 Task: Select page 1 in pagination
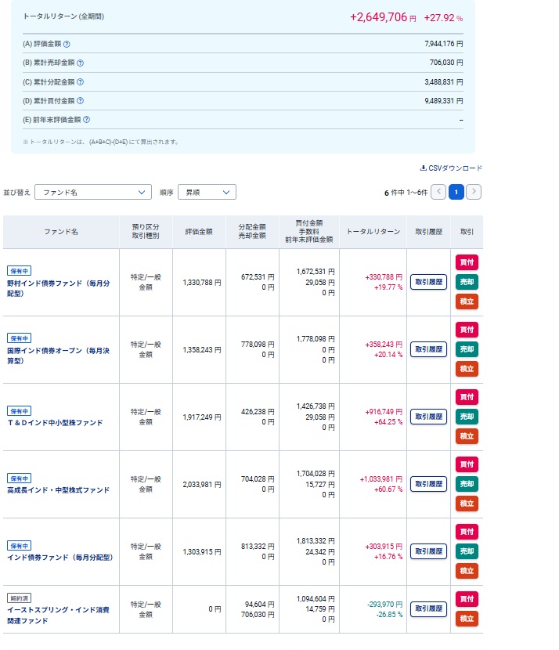456,192
